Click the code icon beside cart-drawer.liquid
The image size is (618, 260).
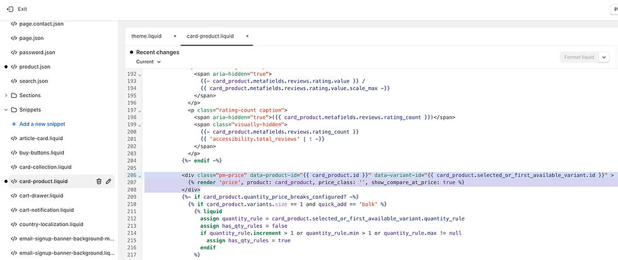coord(14,196)
